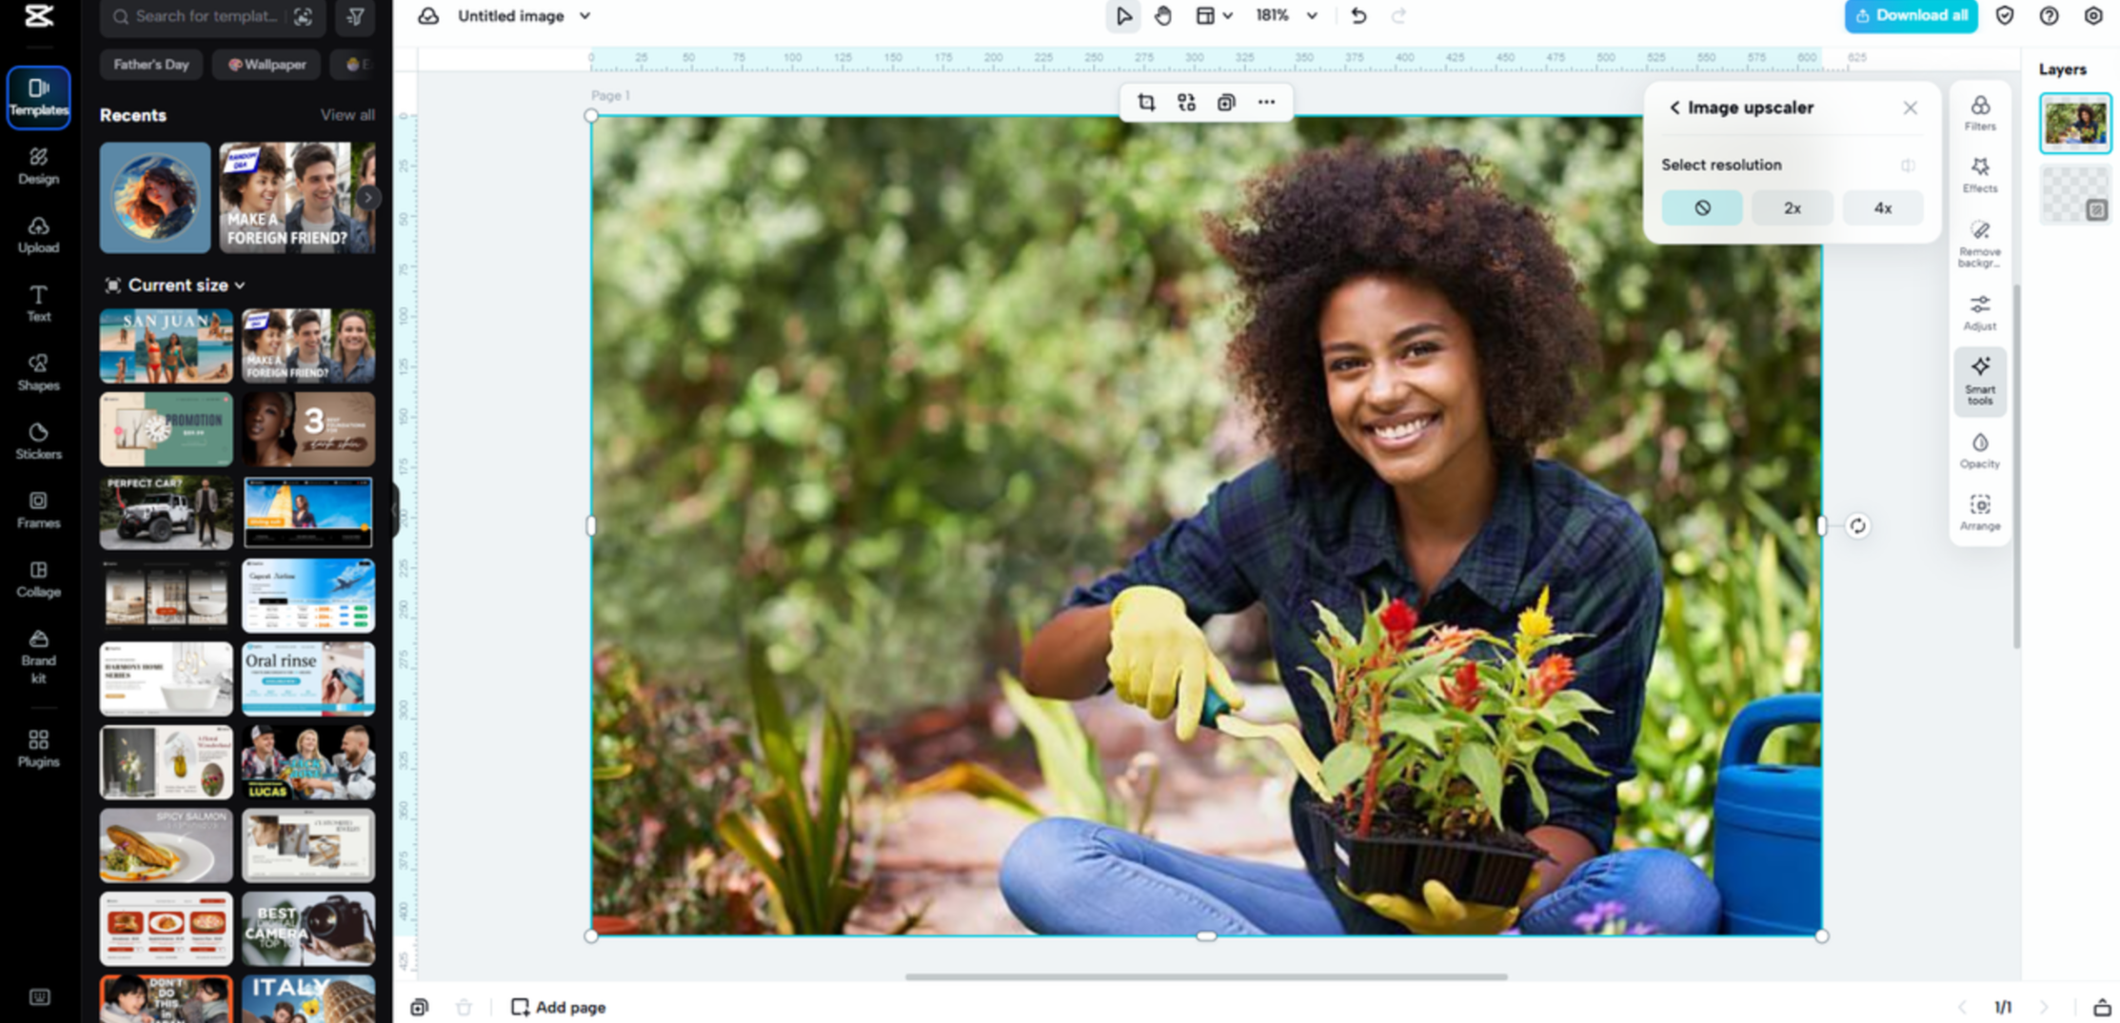Undo the last action
Screen dimensions: 2120x1023
point(1358,16)
